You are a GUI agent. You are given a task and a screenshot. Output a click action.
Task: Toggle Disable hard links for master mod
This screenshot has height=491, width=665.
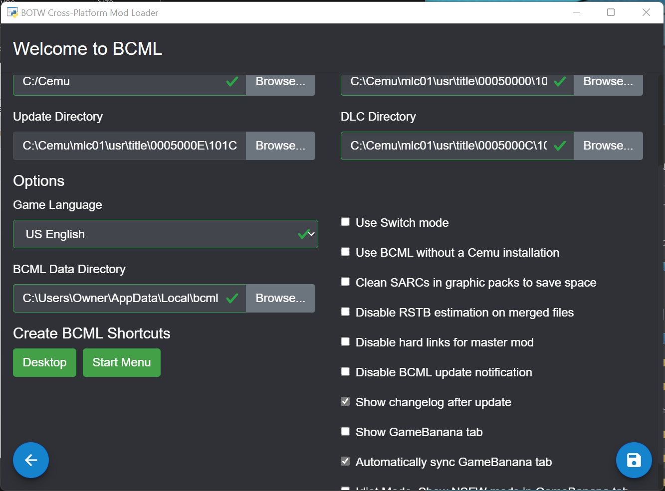coord(345,341)
